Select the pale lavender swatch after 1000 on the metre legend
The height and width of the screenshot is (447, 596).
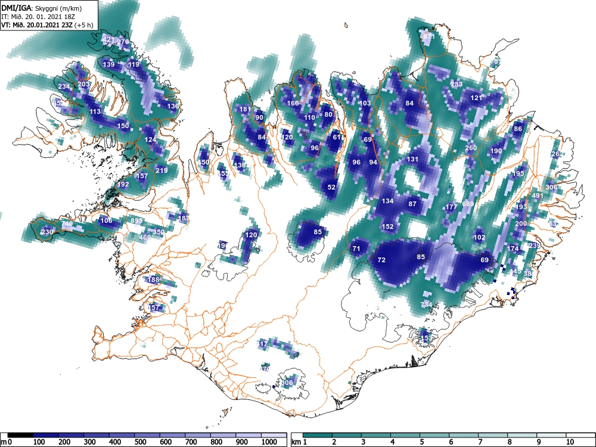pos(274,436)
